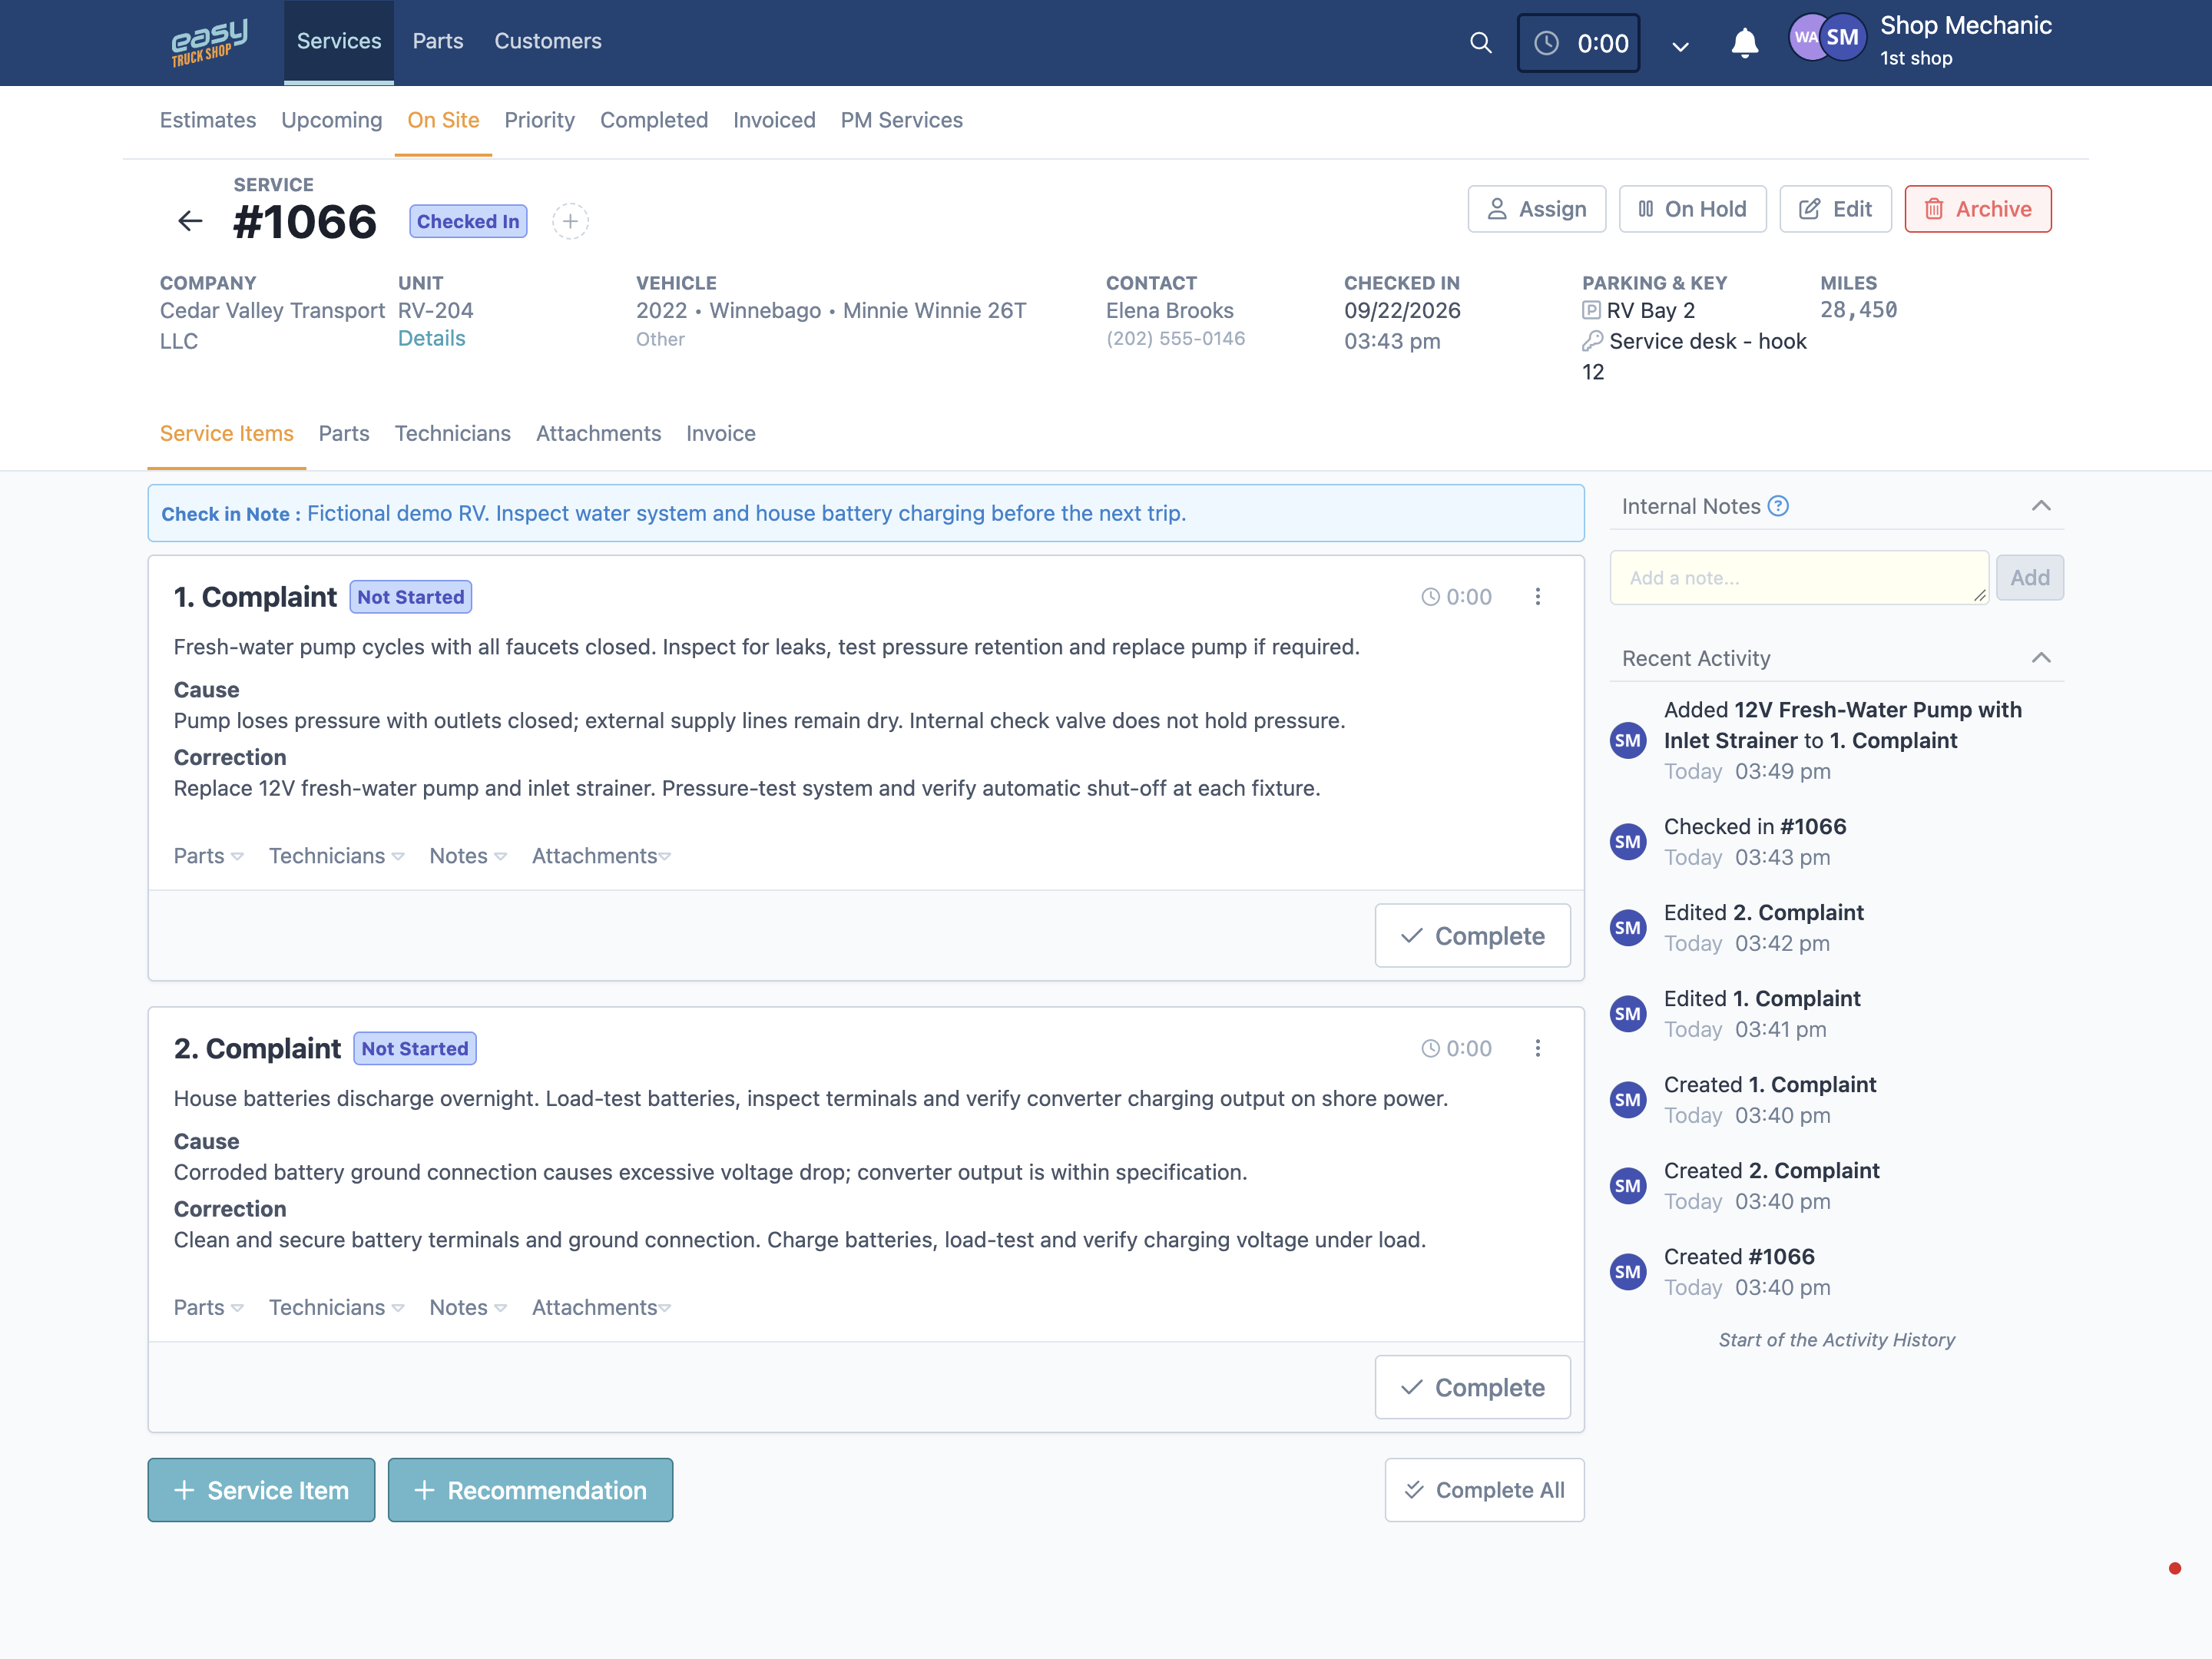This screenshot has width=2212, height=1659.
Task: Switch to the Invoice tab
Action: 720,434
